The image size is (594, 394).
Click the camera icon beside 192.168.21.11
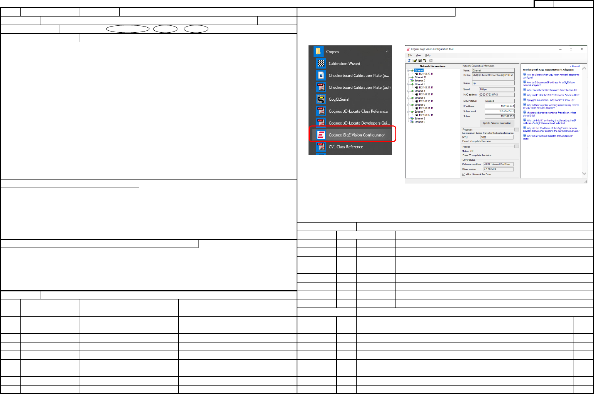point(416,88)
